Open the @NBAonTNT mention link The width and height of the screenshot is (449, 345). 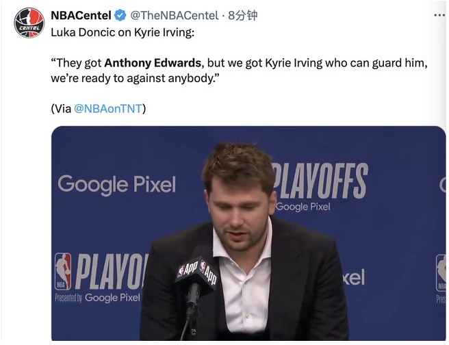coord(110,108)
